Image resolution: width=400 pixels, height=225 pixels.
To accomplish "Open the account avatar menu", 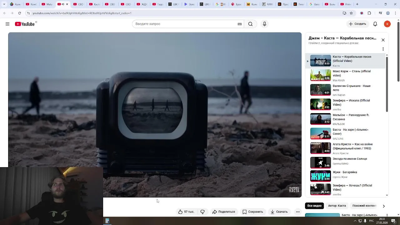I will (x=387, y=24).
